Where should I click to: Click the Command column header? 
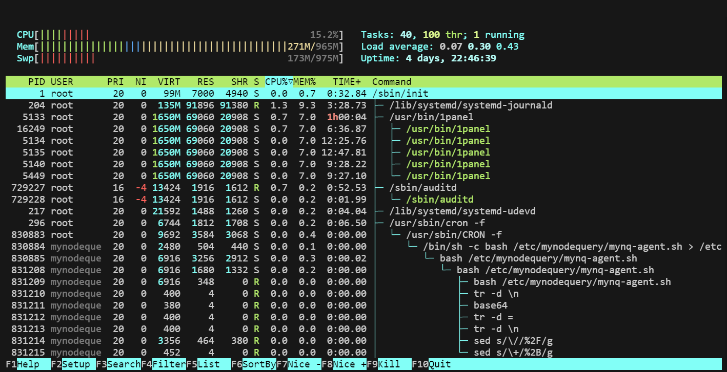click(x=392, y=82)
